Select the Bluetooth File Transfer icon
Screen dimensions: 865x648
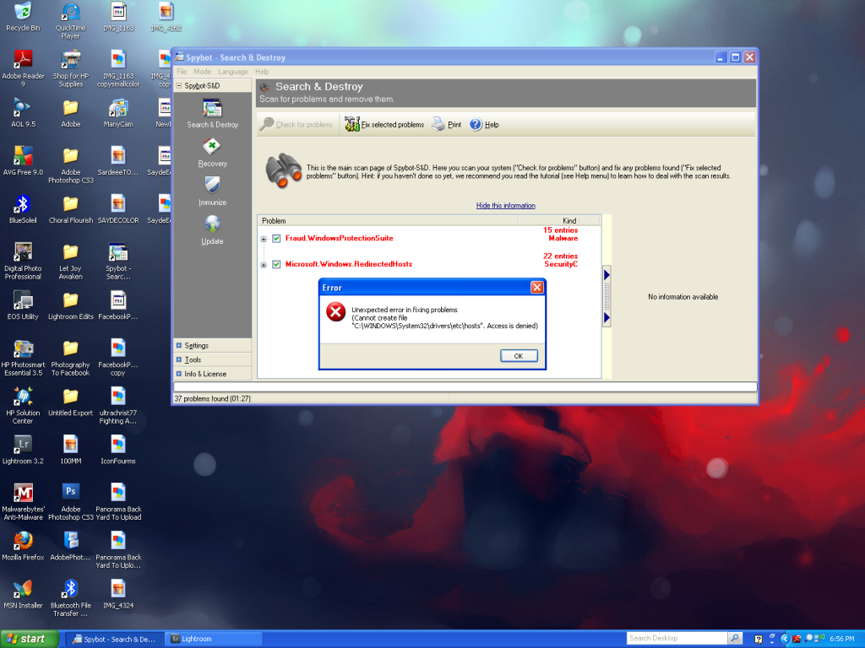[71, 598]
